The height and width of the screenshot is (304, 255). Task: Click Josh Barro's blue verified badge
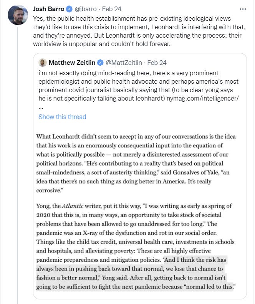click(x=70, y=8)
